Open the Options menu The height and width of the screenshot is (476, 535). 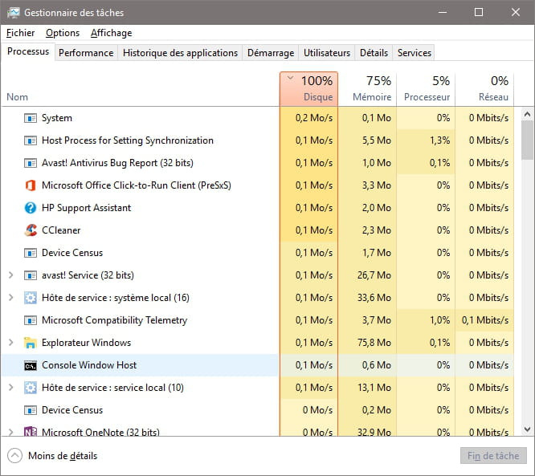tap(63, 33)
